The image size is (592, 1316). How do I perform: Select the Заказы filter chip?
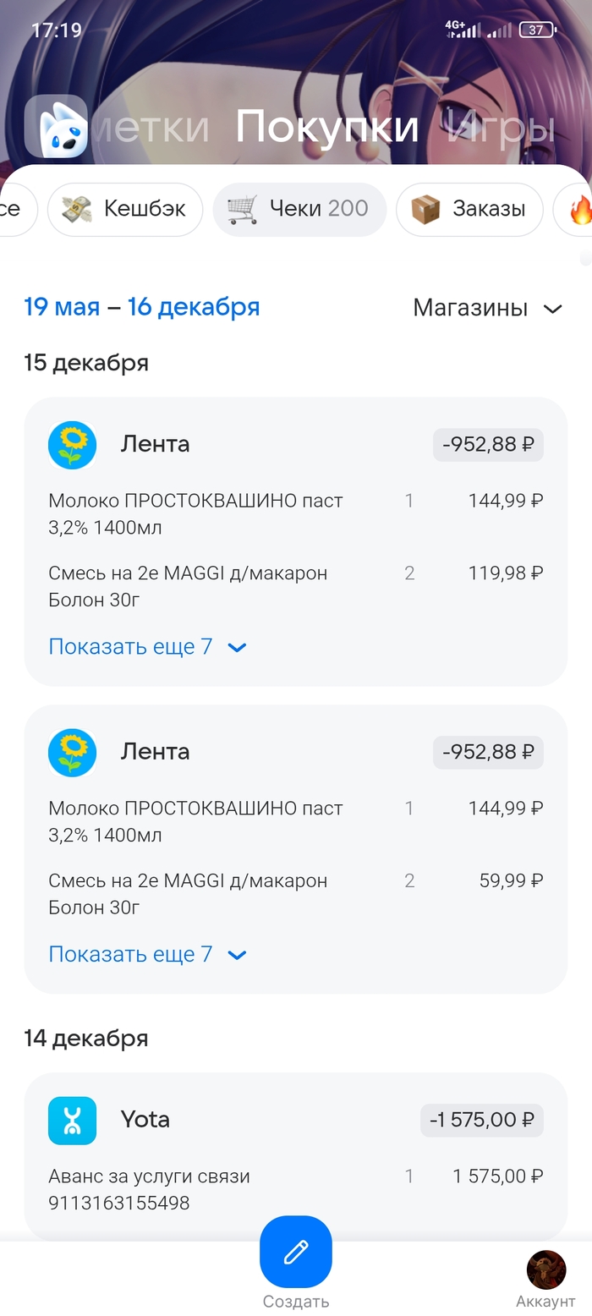(469, 210)
